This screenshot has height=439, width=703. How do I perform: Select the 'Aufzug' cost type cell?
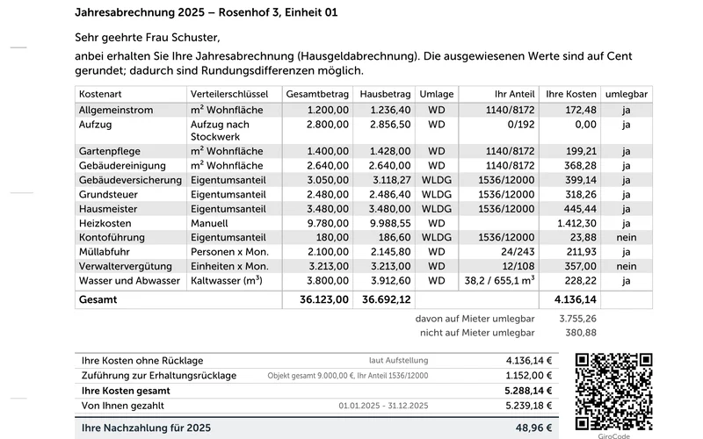click(95, 125)
